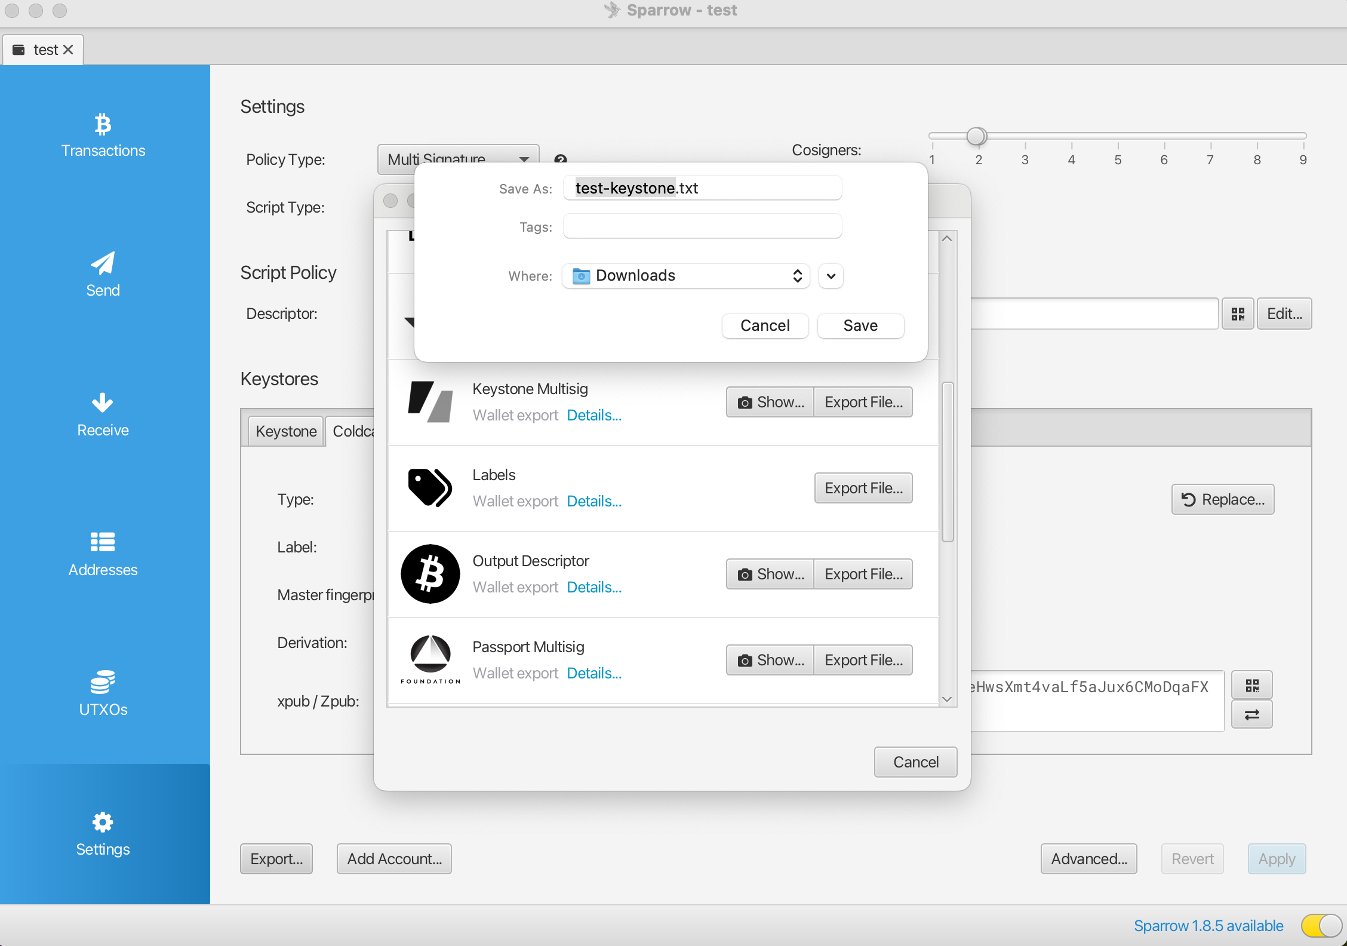Click the Cosigners slider handle

(976, 136)
